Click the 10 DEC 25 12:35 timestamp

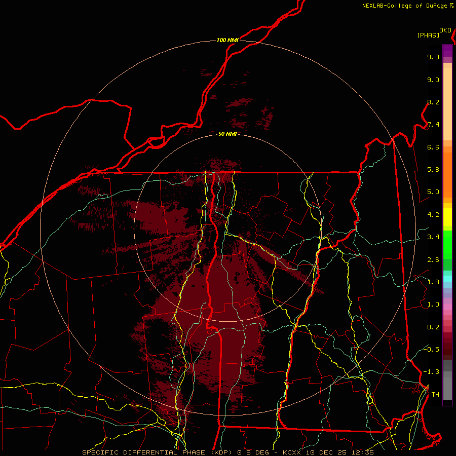339,452
